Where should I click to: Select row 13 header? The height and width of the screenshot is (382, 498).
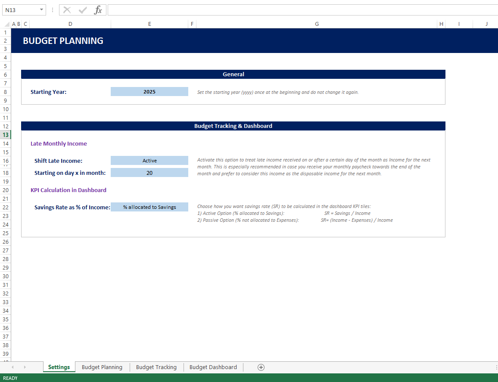pos(6,135)
